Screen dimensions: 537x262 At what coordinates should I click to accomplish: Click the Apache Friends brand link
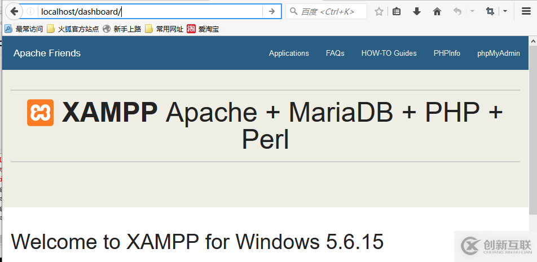[47, 53]
